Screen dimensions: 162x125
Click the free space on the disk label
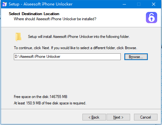point(41,97)
